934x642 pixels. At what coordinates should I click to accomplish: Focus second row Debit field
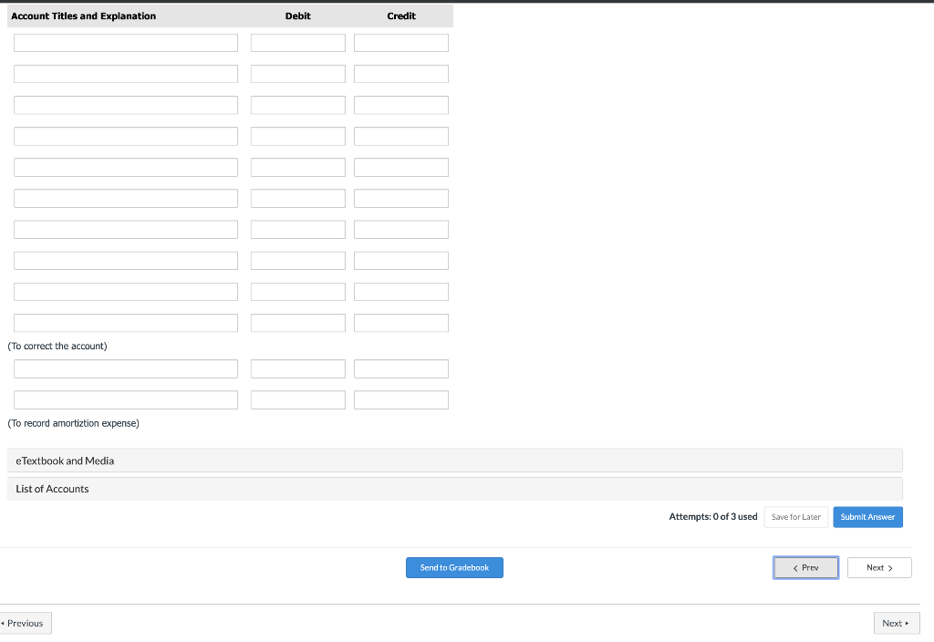point(298,74)
